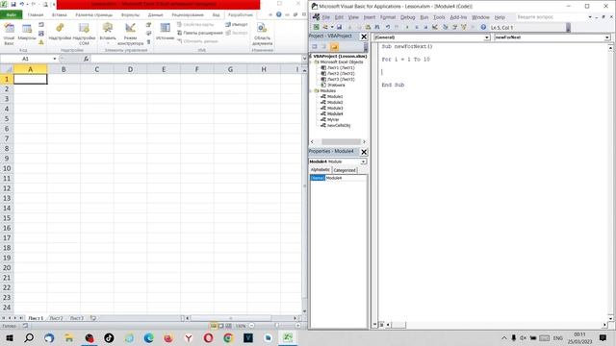616x346 pixels.
Task: Close the Properties - Module4 panel
Action: pos(364,152)
